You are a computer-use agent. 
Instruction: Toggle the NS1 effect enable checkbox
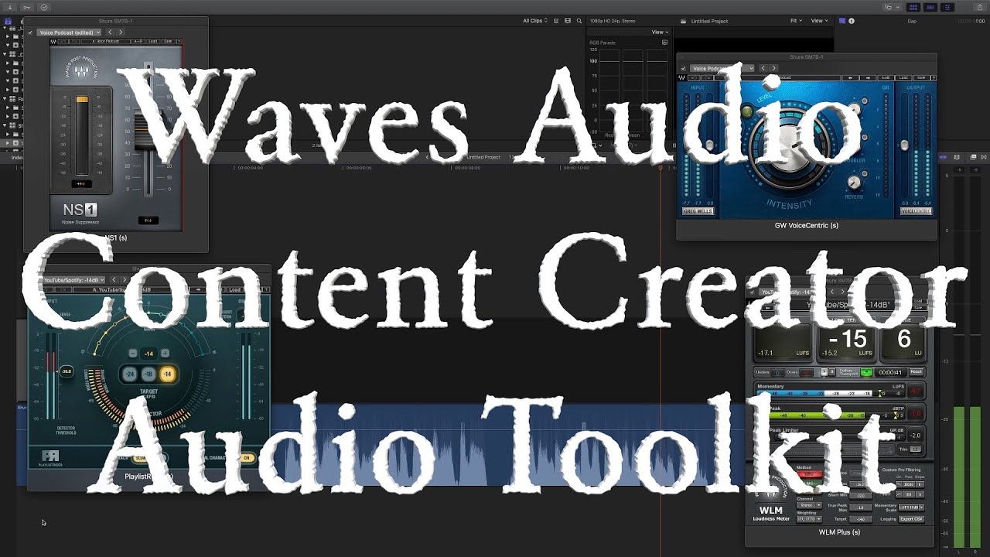[30, 32]
